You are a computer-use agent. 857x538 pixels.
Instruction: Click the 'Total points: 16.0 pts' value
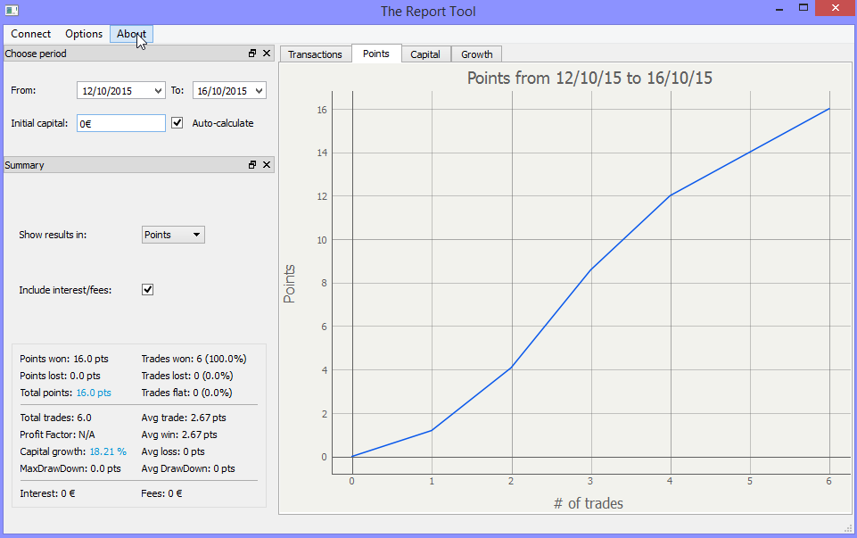click(94, 393)
